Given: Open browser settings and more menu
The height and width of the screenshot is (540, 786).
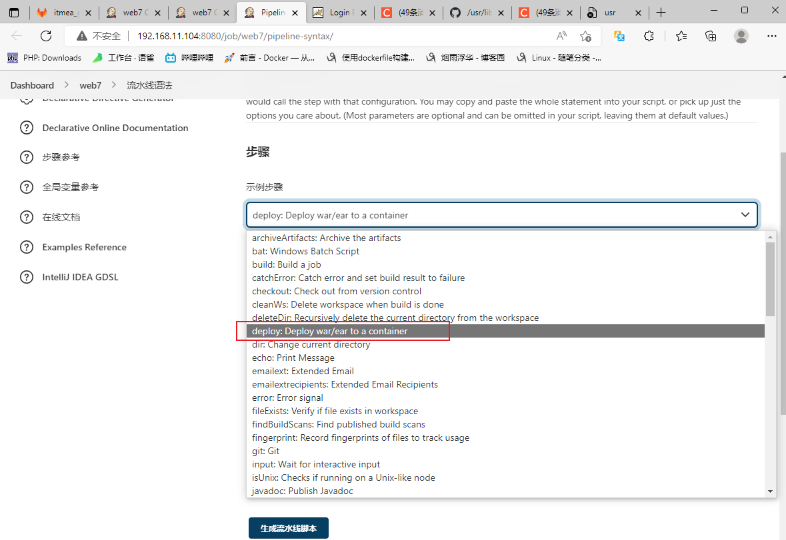Looking at the screenshot, I should [771, 36].
